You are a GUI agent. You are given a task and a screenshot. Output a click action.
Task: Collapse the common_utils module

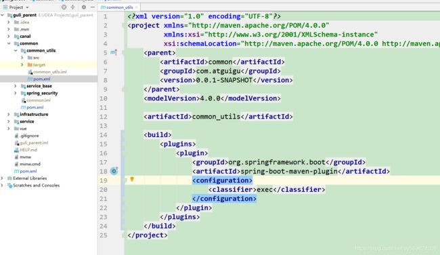click(16, 50)
